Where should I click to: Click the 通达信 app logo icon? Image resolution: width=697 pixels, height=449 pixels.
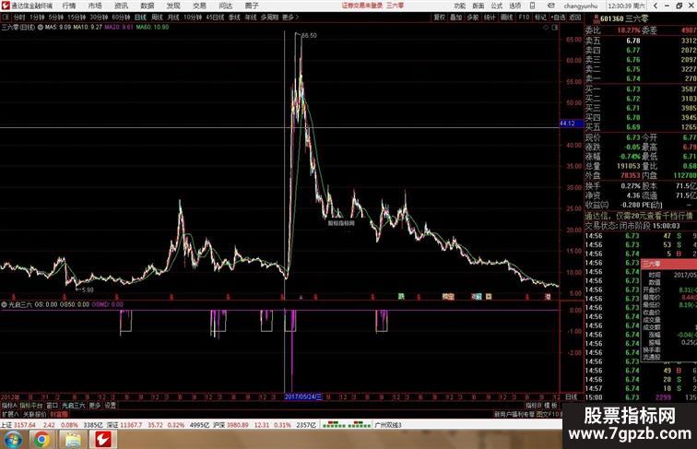(5, 6)
